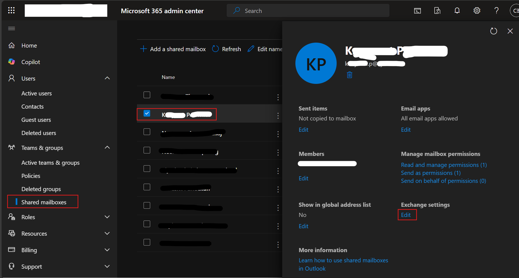Click the Billing card icon
The image size is (519, 278).
[12, 250]
